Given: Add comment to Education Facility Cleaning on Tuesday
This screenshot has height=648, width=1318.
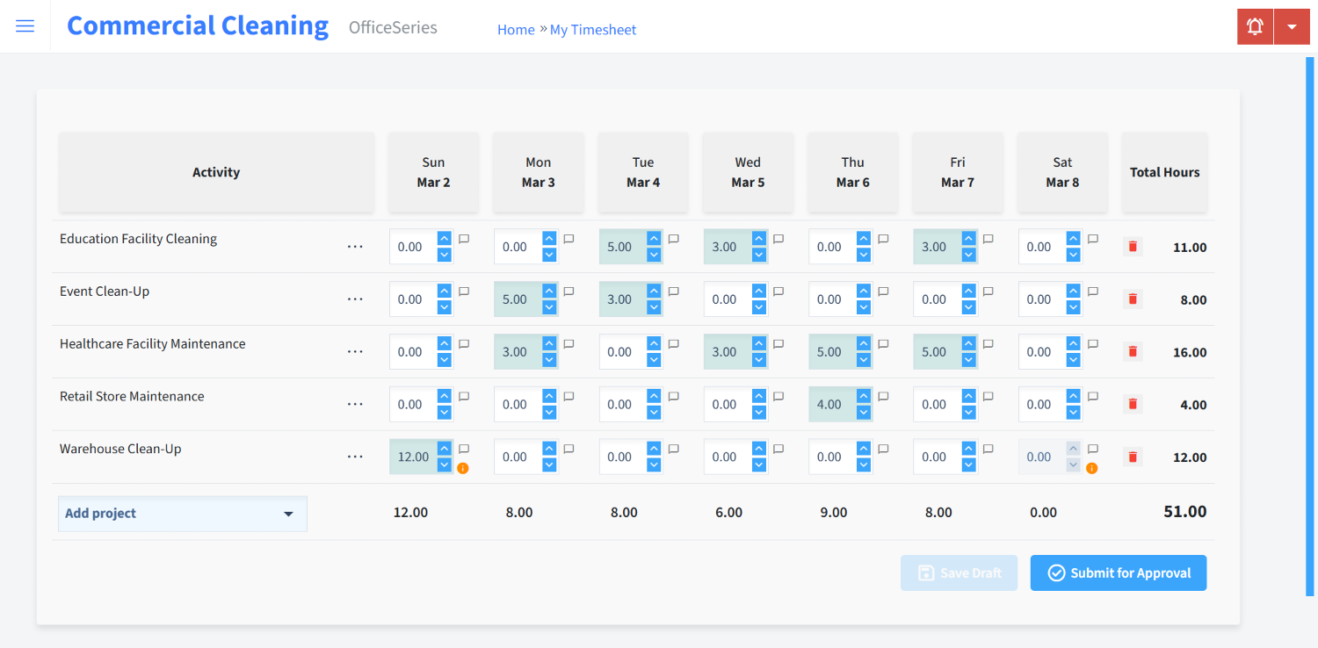Looking at the screenshot, I should click(673, 238).
